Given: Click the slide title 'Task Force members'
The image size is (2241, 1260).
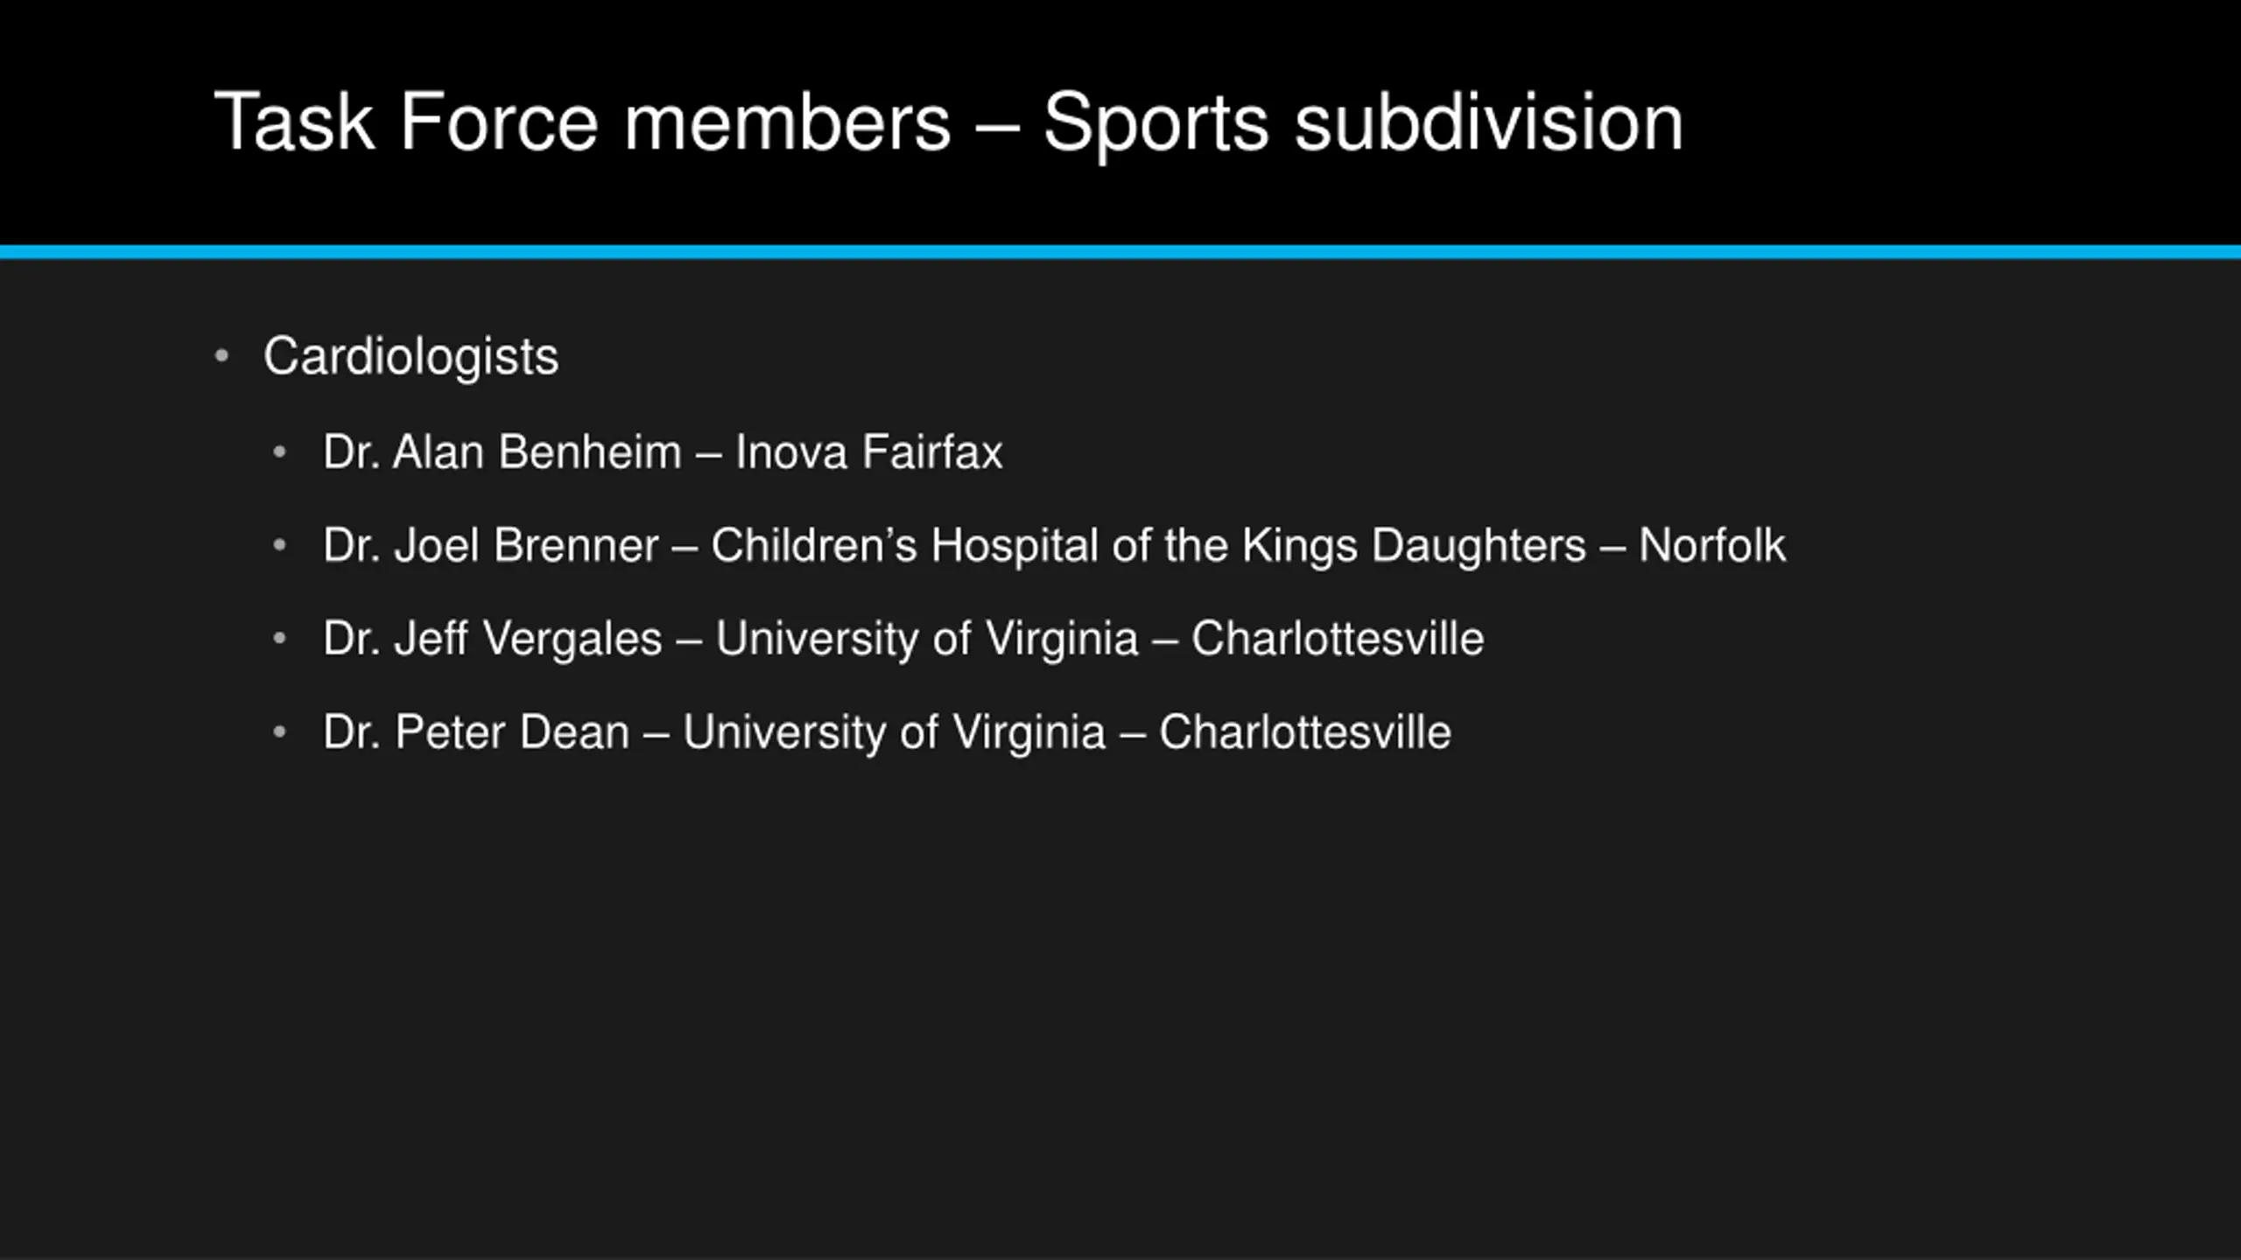Looking at the screenshot, I should point(582,122).
